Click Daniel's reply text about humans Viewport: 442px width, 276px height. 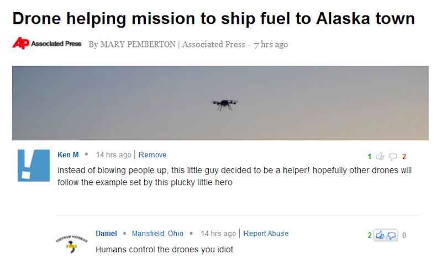pos(164,250)
